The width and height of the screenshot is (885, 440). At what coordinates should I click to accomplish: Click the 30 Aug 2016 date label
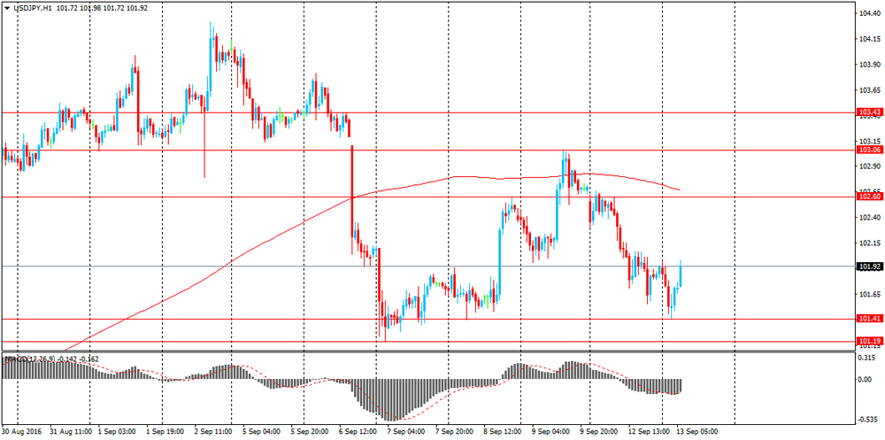coord(21,431)
